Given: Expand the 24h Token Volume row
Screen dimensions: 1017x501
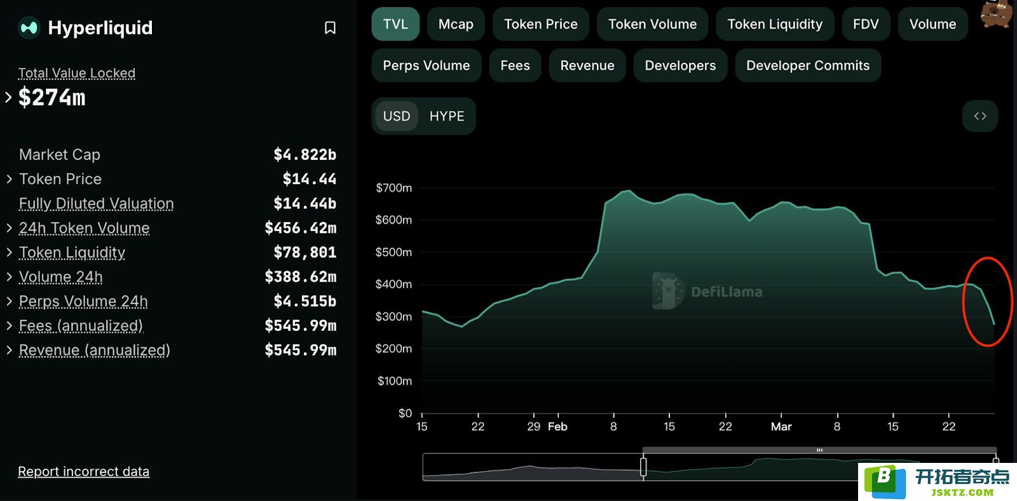Looking at the screenshot, I should (9, 228).
